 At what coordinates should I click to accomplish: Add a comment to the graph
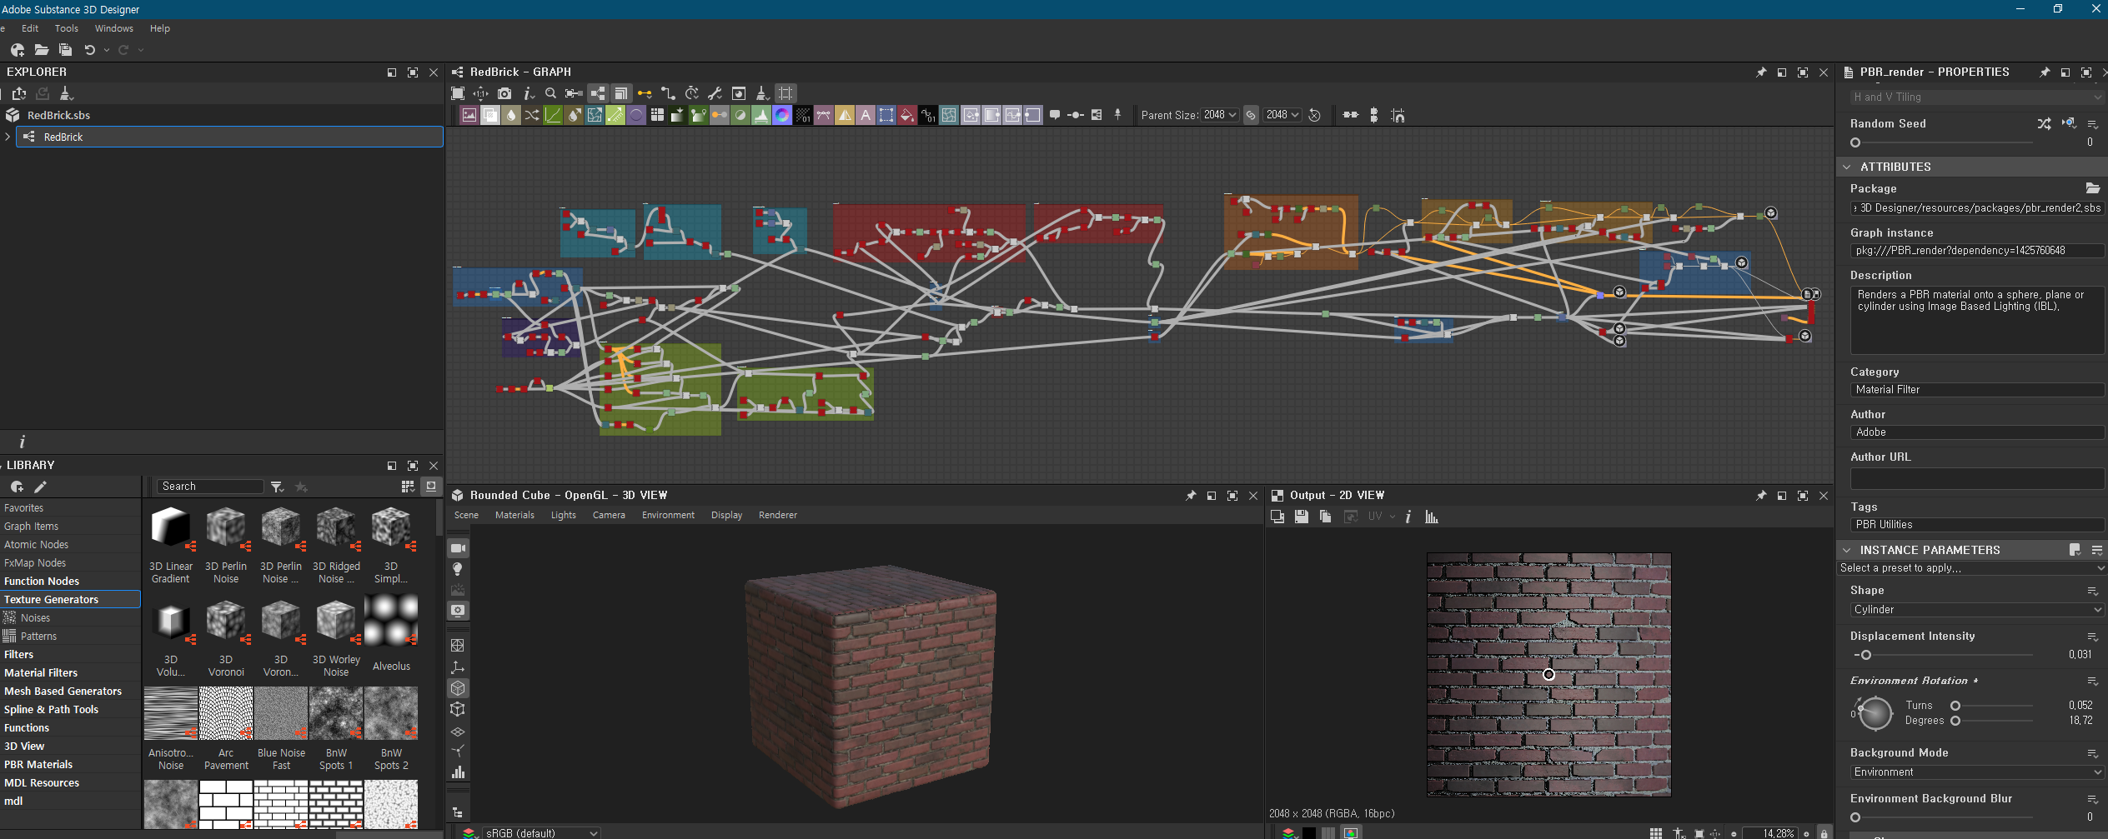1055,115
